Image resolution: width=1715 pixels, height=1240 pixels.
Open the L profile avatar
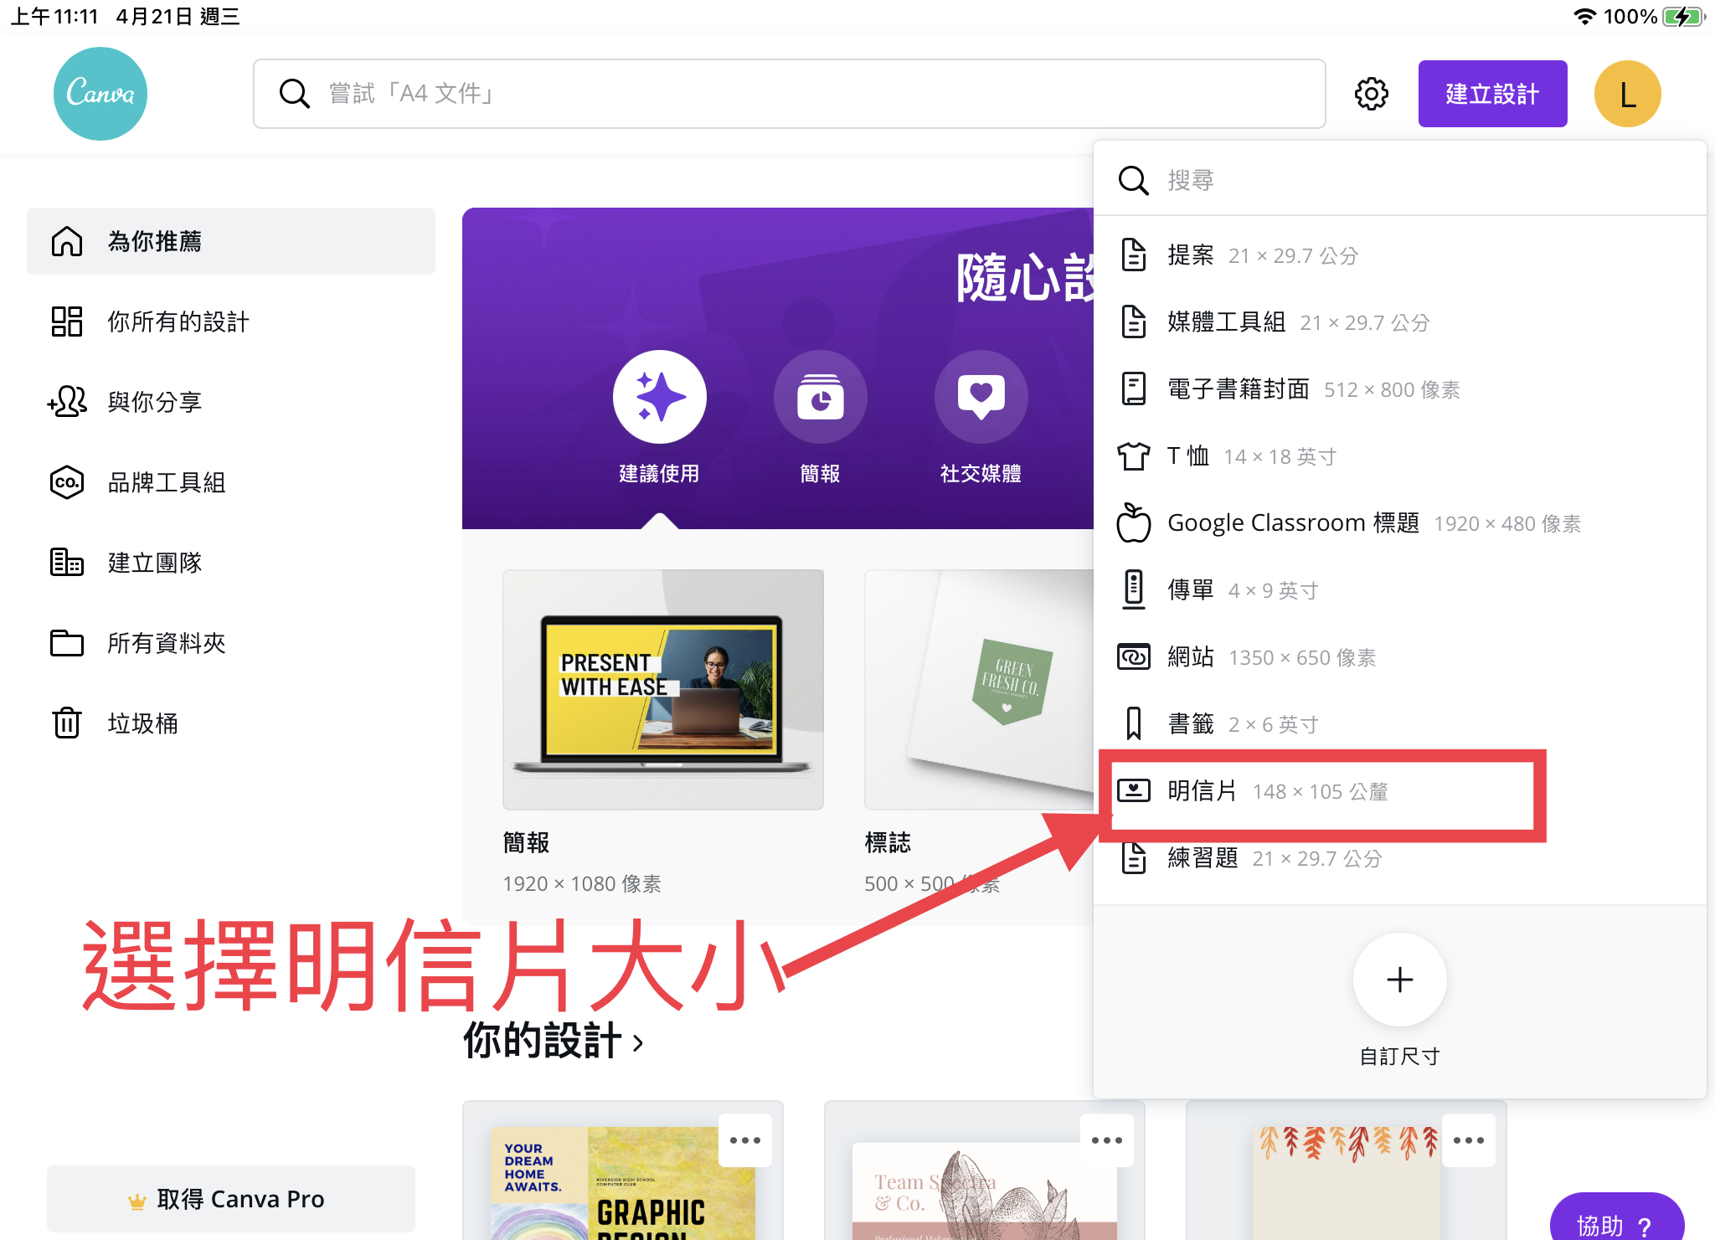click(1627, 94)
